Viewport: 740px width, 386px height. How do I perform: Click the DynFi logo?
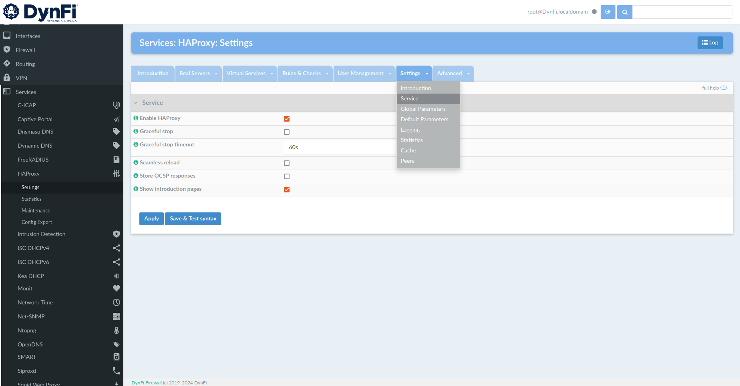[40, 12]
